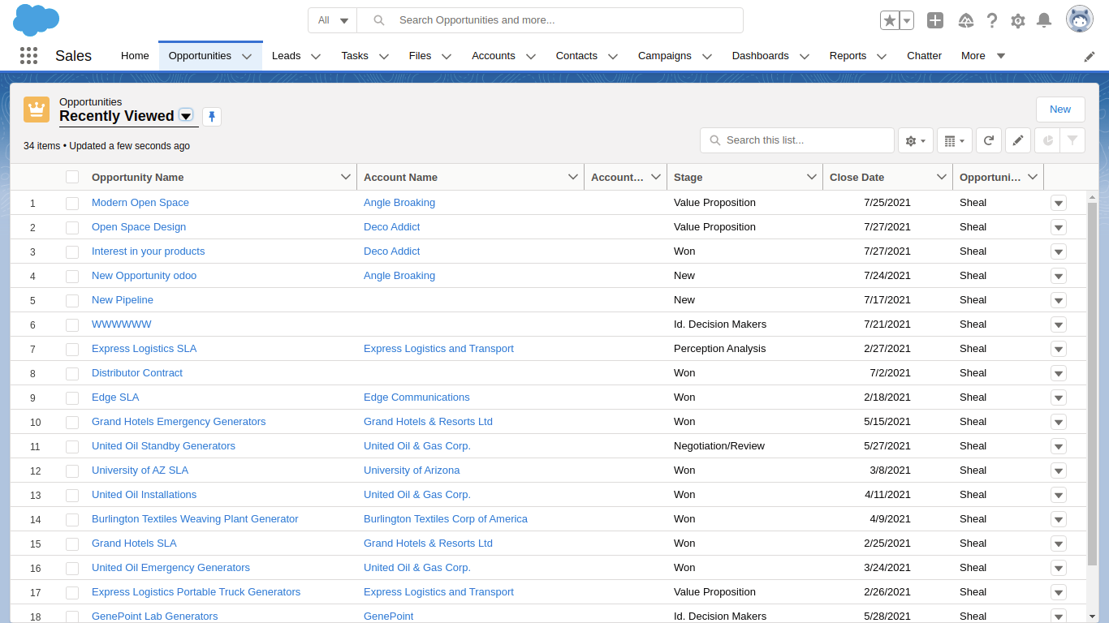Image resolution: width=1109 pixels, height=623 pixels.
Task: Open the Contacts tab
Action: 576,56
